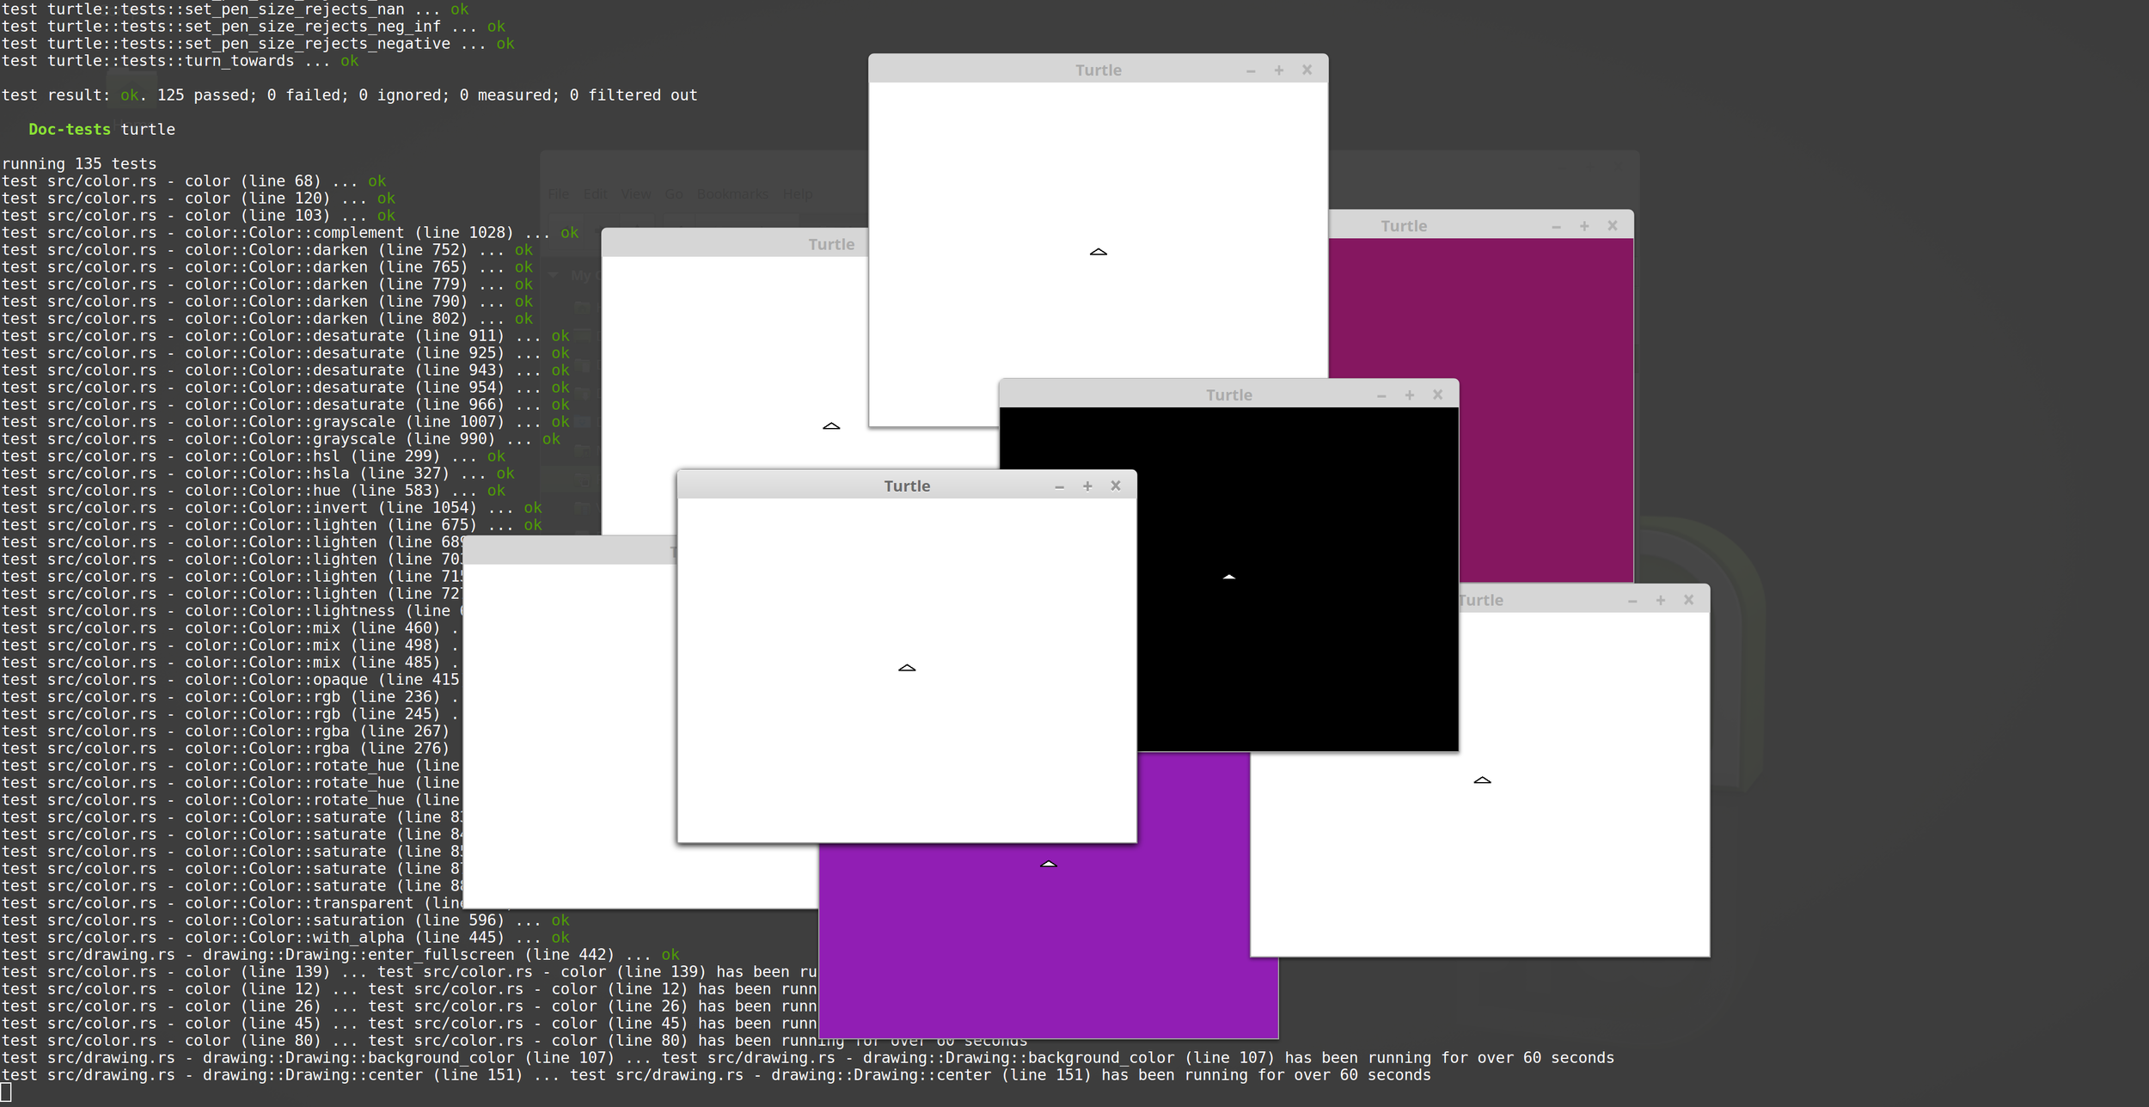Open the dimmed Bookmarks menu in background window

click(732, 194)
